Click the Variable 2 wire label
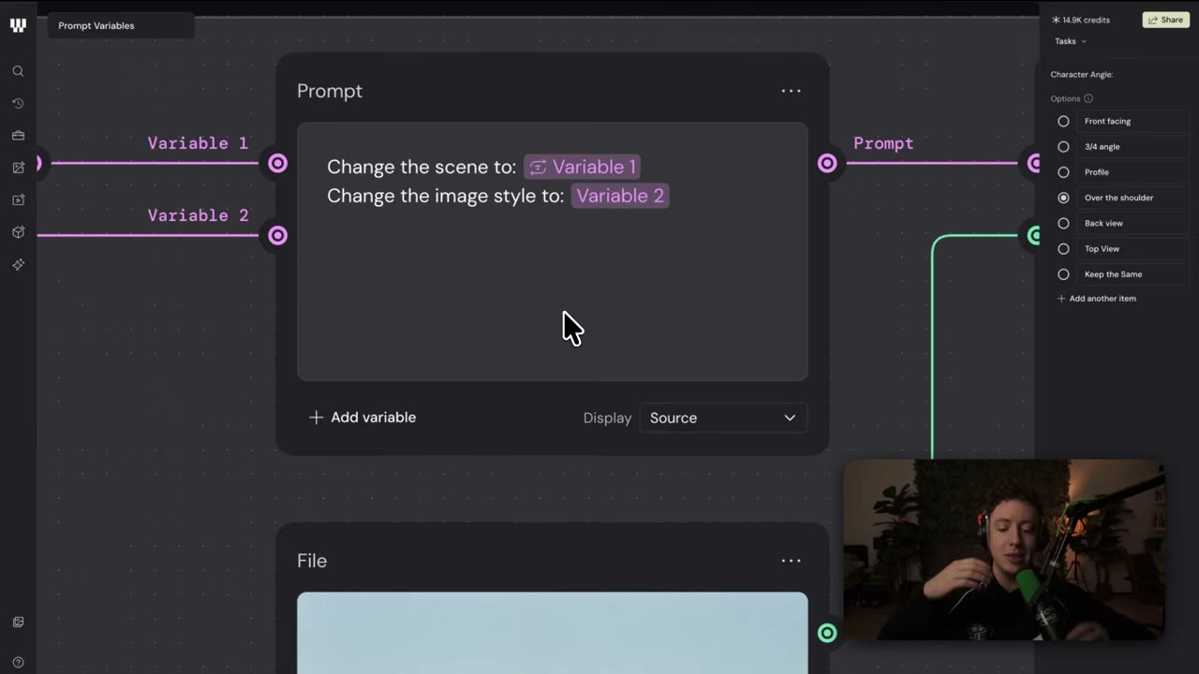 pos(198,215)
